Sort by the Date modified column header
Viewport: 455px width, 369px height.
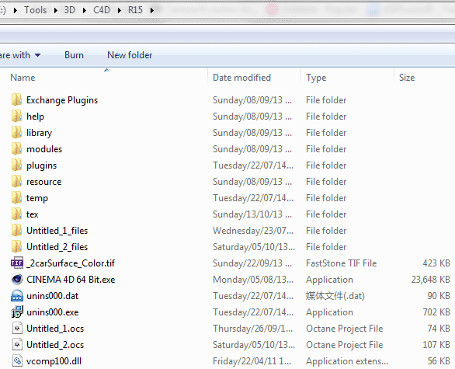(241, 78)
